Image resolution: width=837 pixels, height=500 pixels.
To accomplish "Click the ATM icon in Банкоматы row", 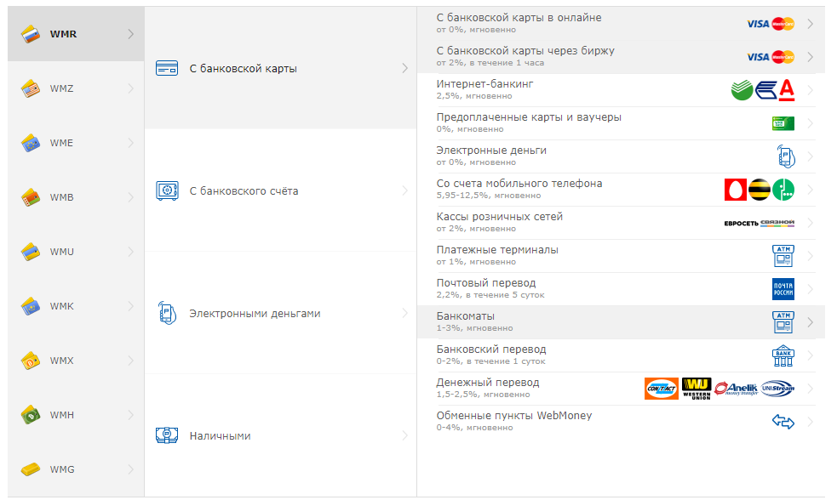I will (783, 322).
